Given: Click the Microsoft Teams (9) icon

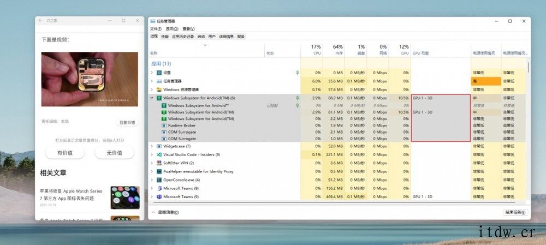Looking at the screenshot, I should point(159,196).
